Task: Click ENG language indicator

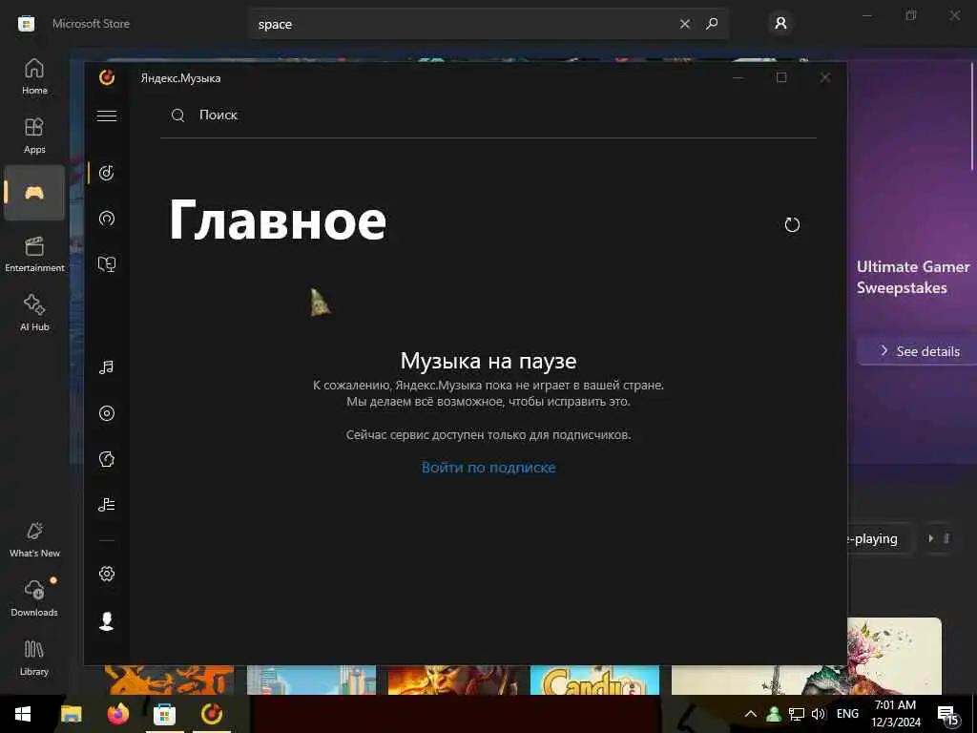Action: tap(847, 714)
